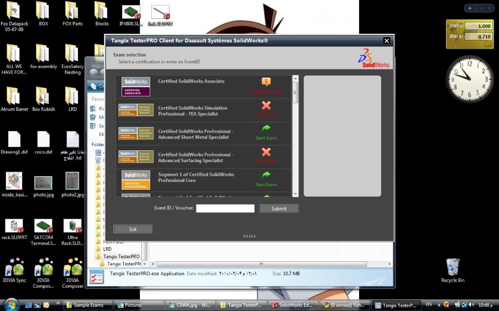Open the Recycle Bin

pos(453,271)
